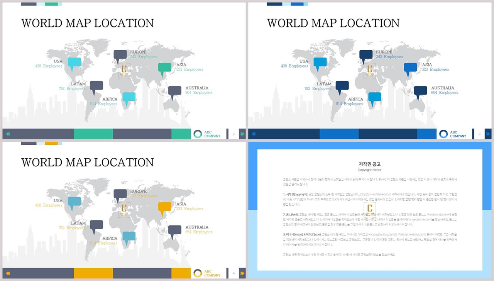Click the AFRICA speech bubble on slide 2
The width and height of the screenshot is (494, 281).
[x=129, y=98]
